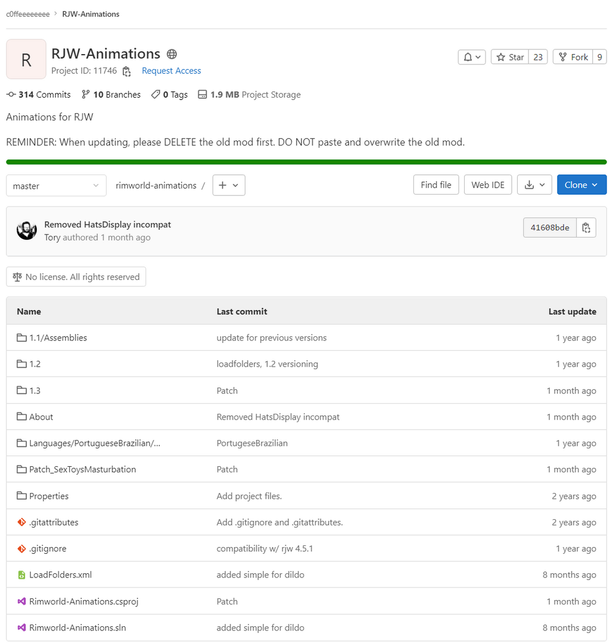Screen dimensions: 613x643
Task: Copy the project ID with clipboard icon
Action: point(127,71)
